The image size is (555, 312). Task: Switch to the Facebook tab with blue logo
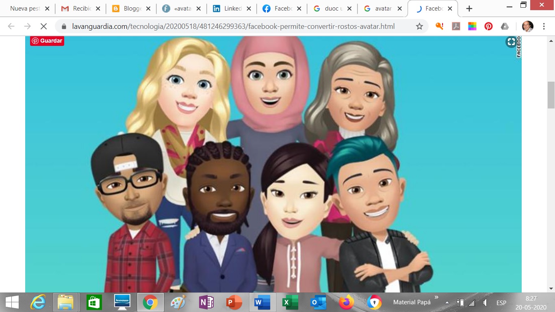[277, 9]
